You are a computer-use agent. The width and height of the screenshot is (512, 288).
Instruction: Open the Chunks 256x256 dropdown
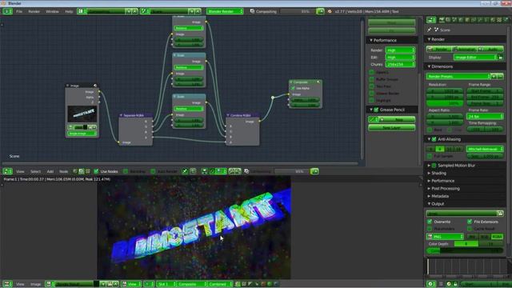pyautogui.click(x=400, y=64)
